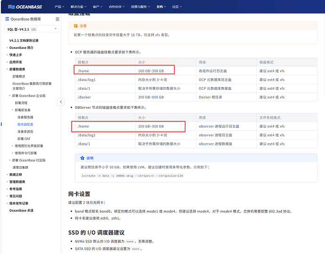
Task: Select the 服务器配置 page
Action: tap(25, 124)
